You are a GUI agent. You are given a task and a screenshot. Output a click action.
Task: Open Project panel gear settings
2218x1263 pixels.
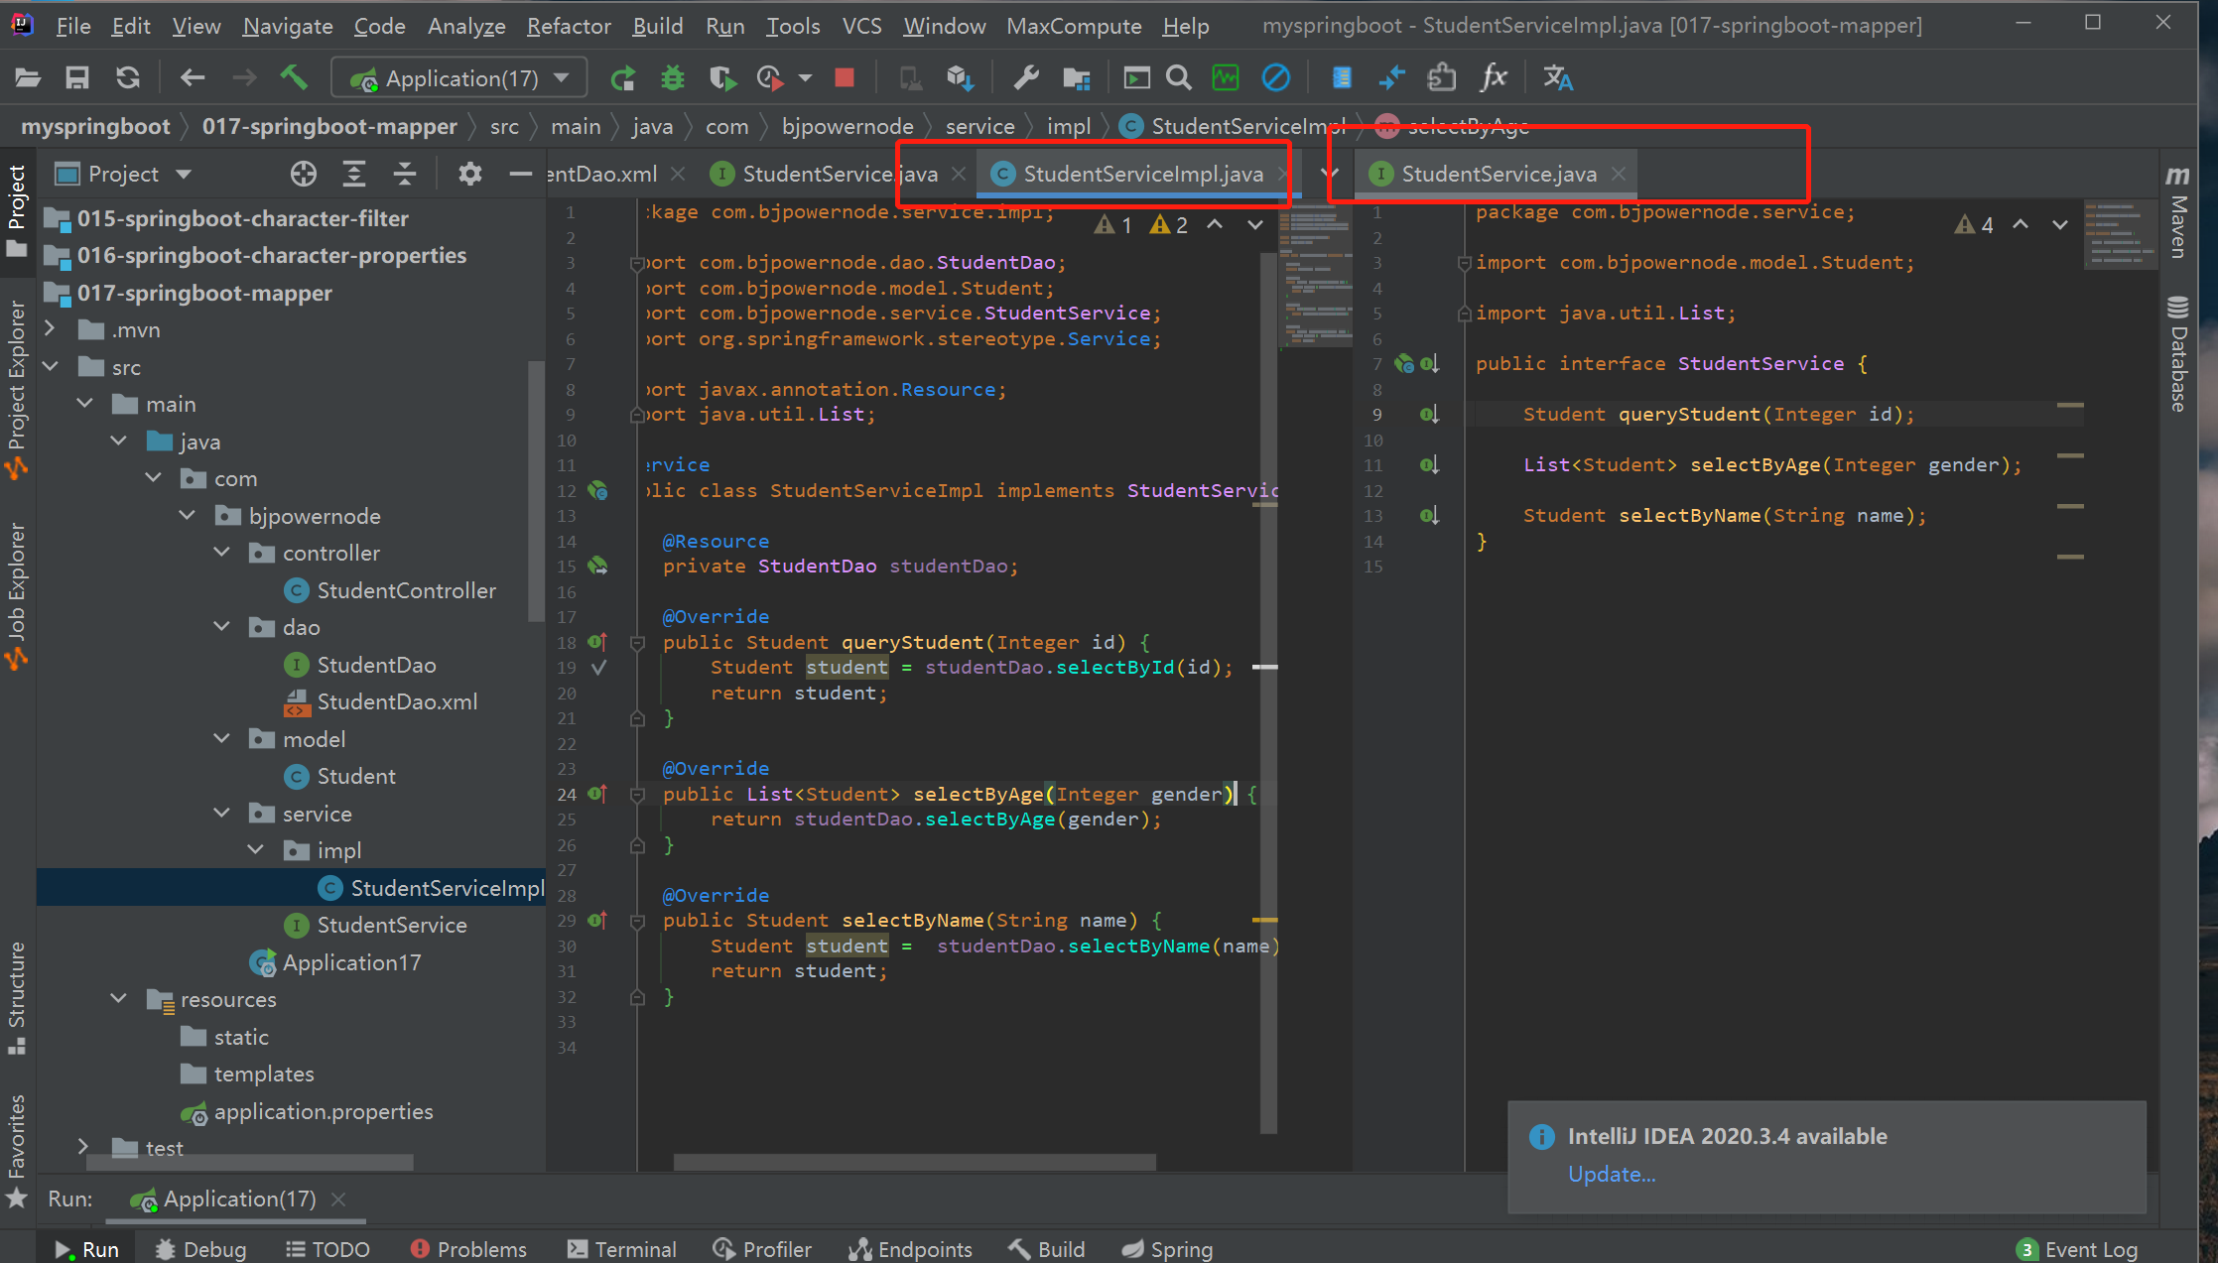click(469, 175)
